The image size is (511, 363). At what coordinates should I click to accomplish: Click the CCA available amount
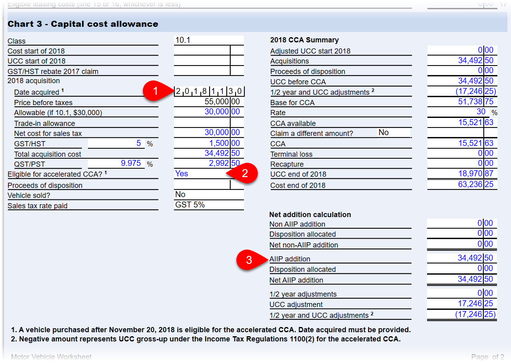point(462,123)
